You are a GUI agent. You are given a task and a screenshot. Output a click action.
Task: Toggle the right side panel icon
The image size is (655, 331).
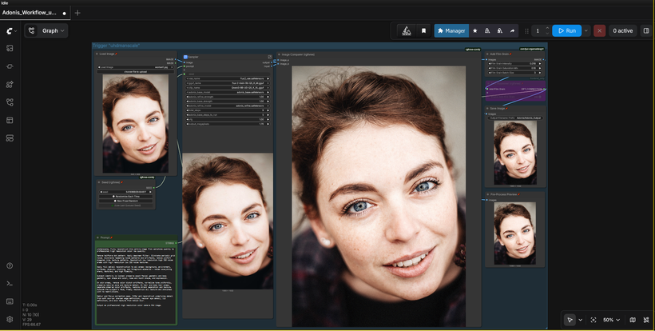[646, 30]
